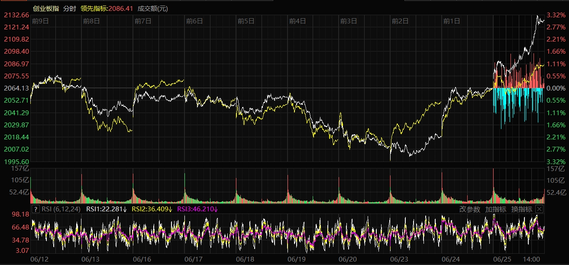This screenshot has width=569, height=265.
Task: Click the magenta RSI3 value readout
Action: pos(197,209)
